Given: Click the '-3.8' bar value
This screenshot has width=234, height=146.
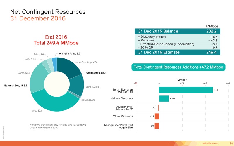Looking at the screenshot, I should point(152,116).
